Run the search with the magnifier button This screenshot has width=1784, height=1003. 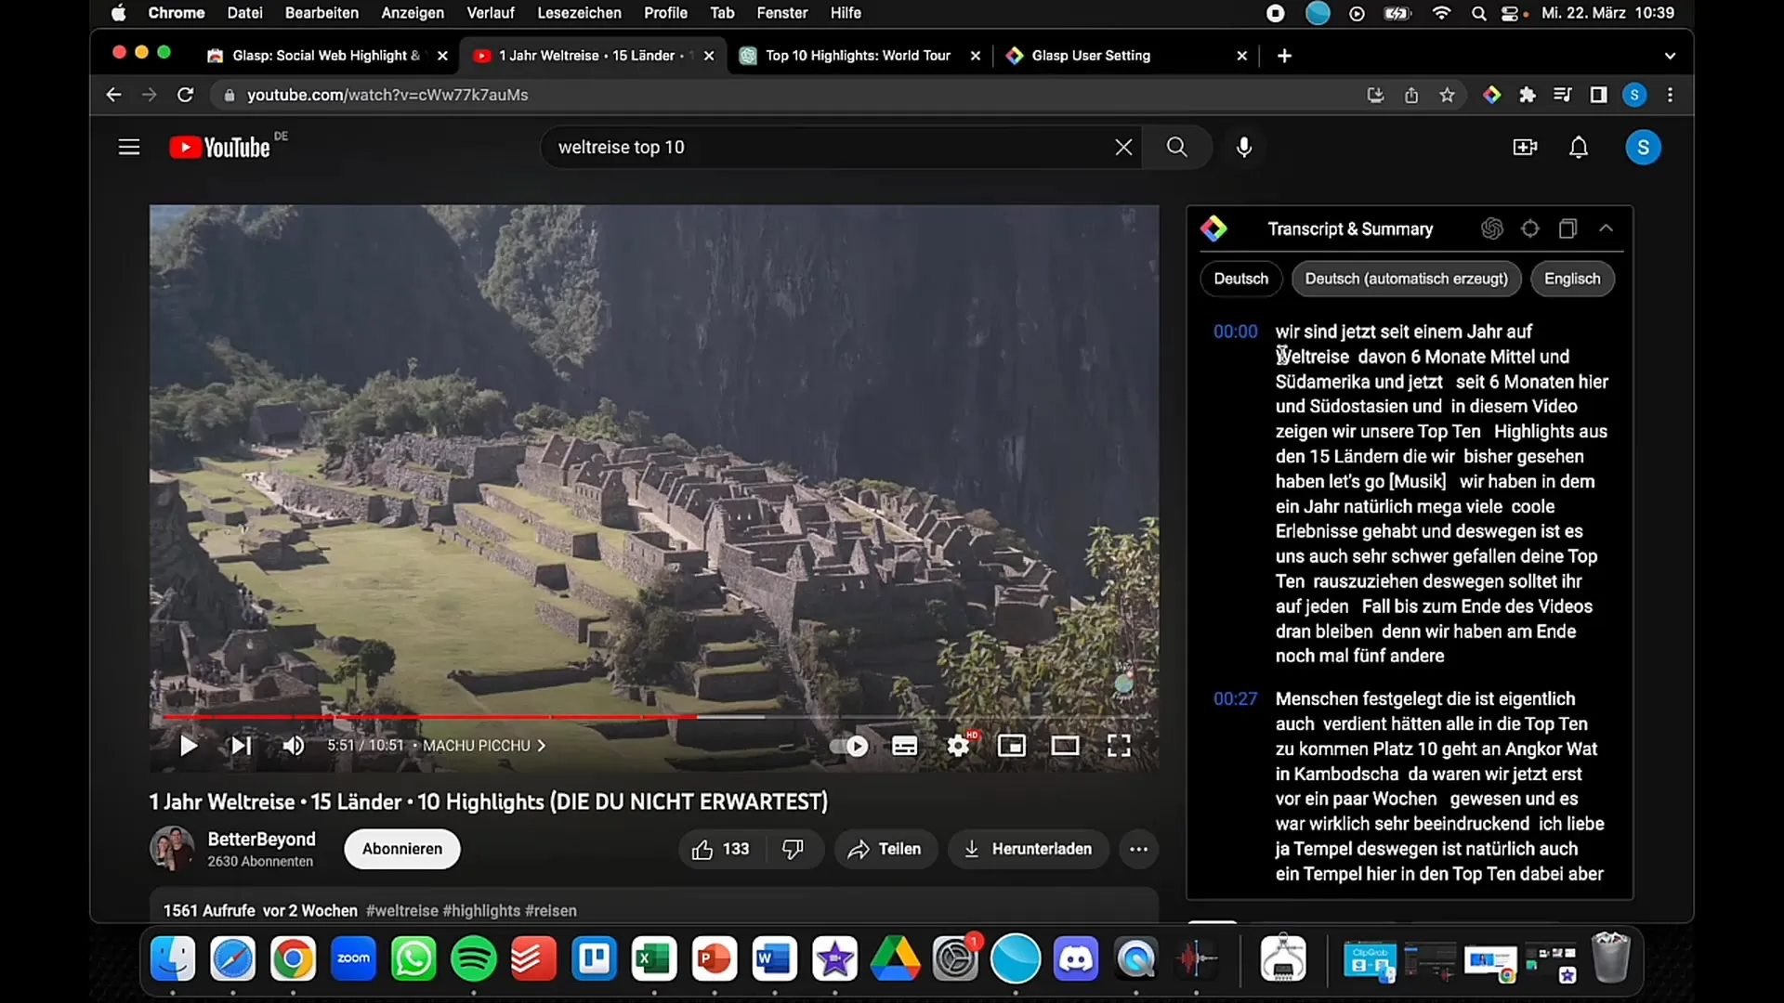coord(1177,148)
